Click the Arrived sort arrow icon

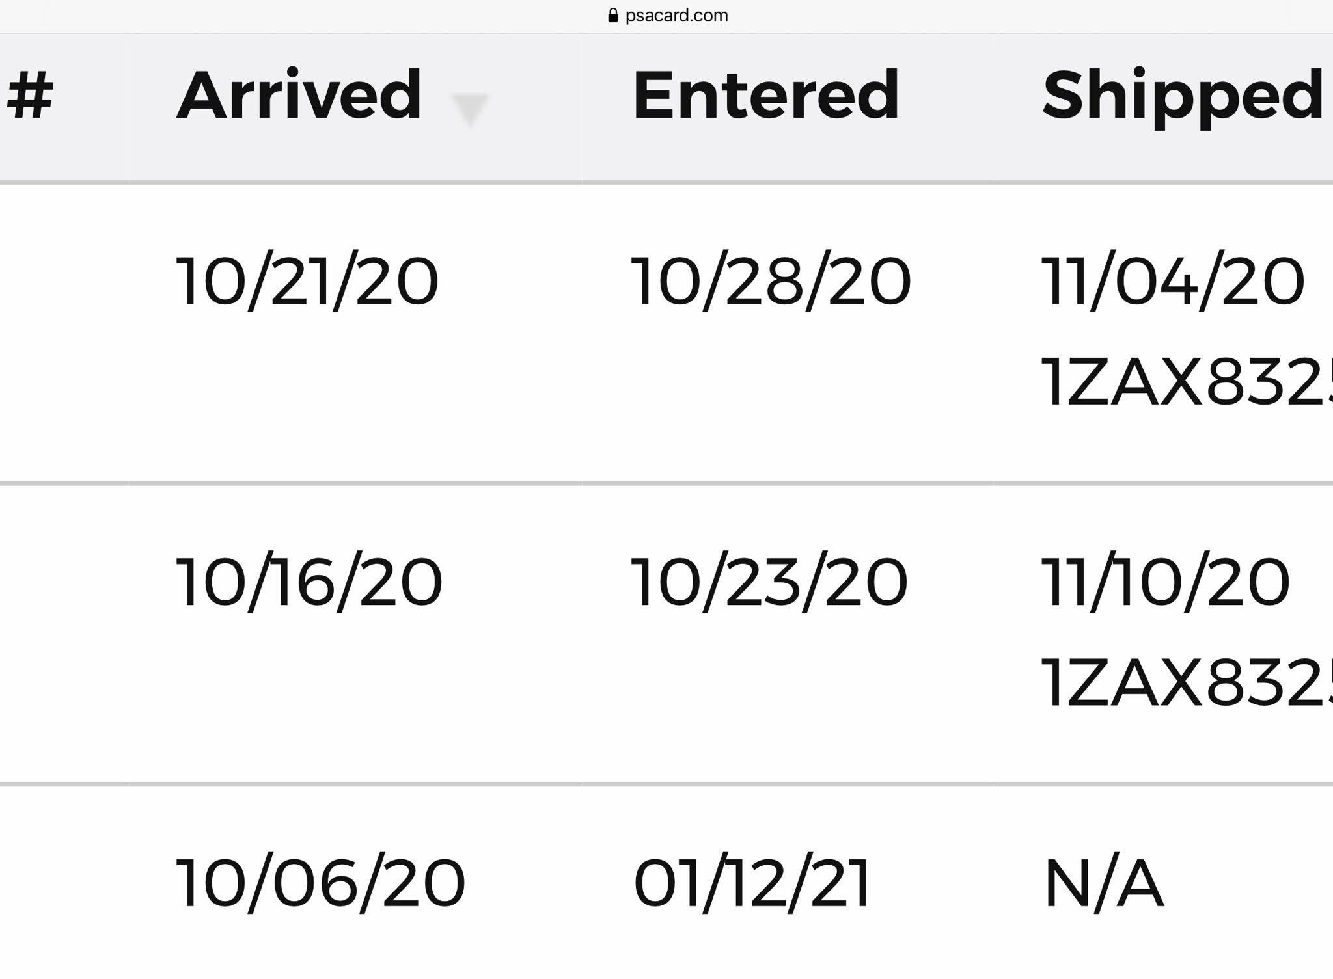(469, 109)
